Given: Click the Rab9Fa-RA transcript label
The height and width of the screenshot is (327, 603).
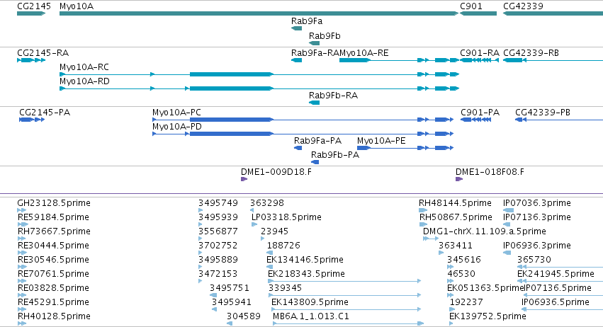Looking at the screenshot, I should 315,53.
